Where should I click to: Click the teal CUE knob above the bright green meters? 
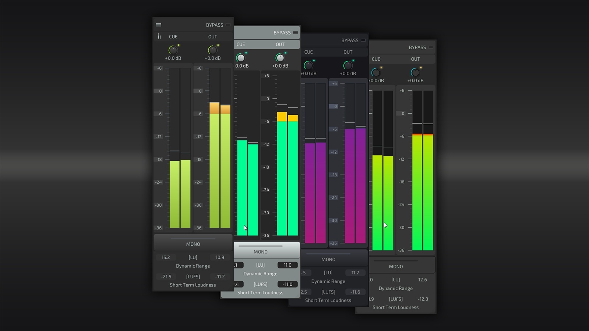tap(375, 72)
